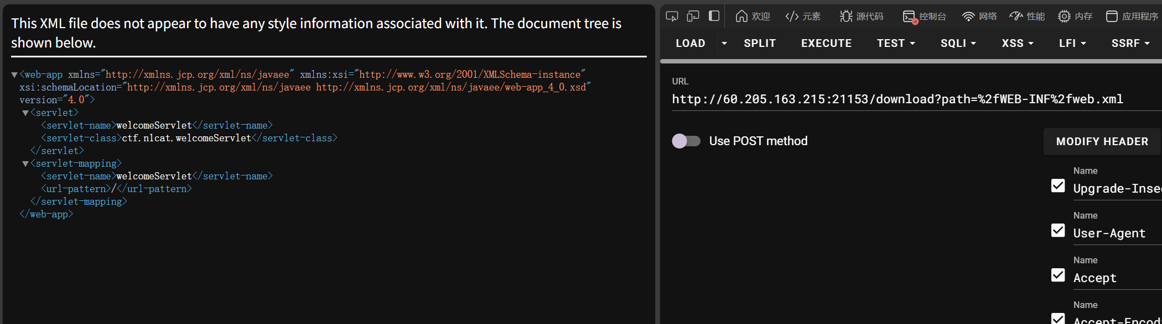Collapse the servlet-mapping XML node
1162x324 pixels.
pyautogui.click(x=25, y=164)
